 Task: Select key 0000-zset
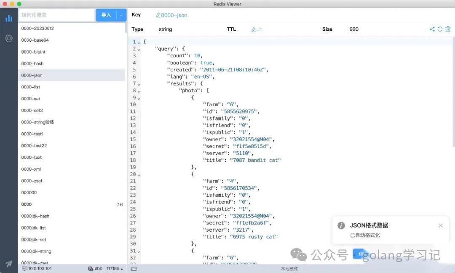tap(71, 181)
